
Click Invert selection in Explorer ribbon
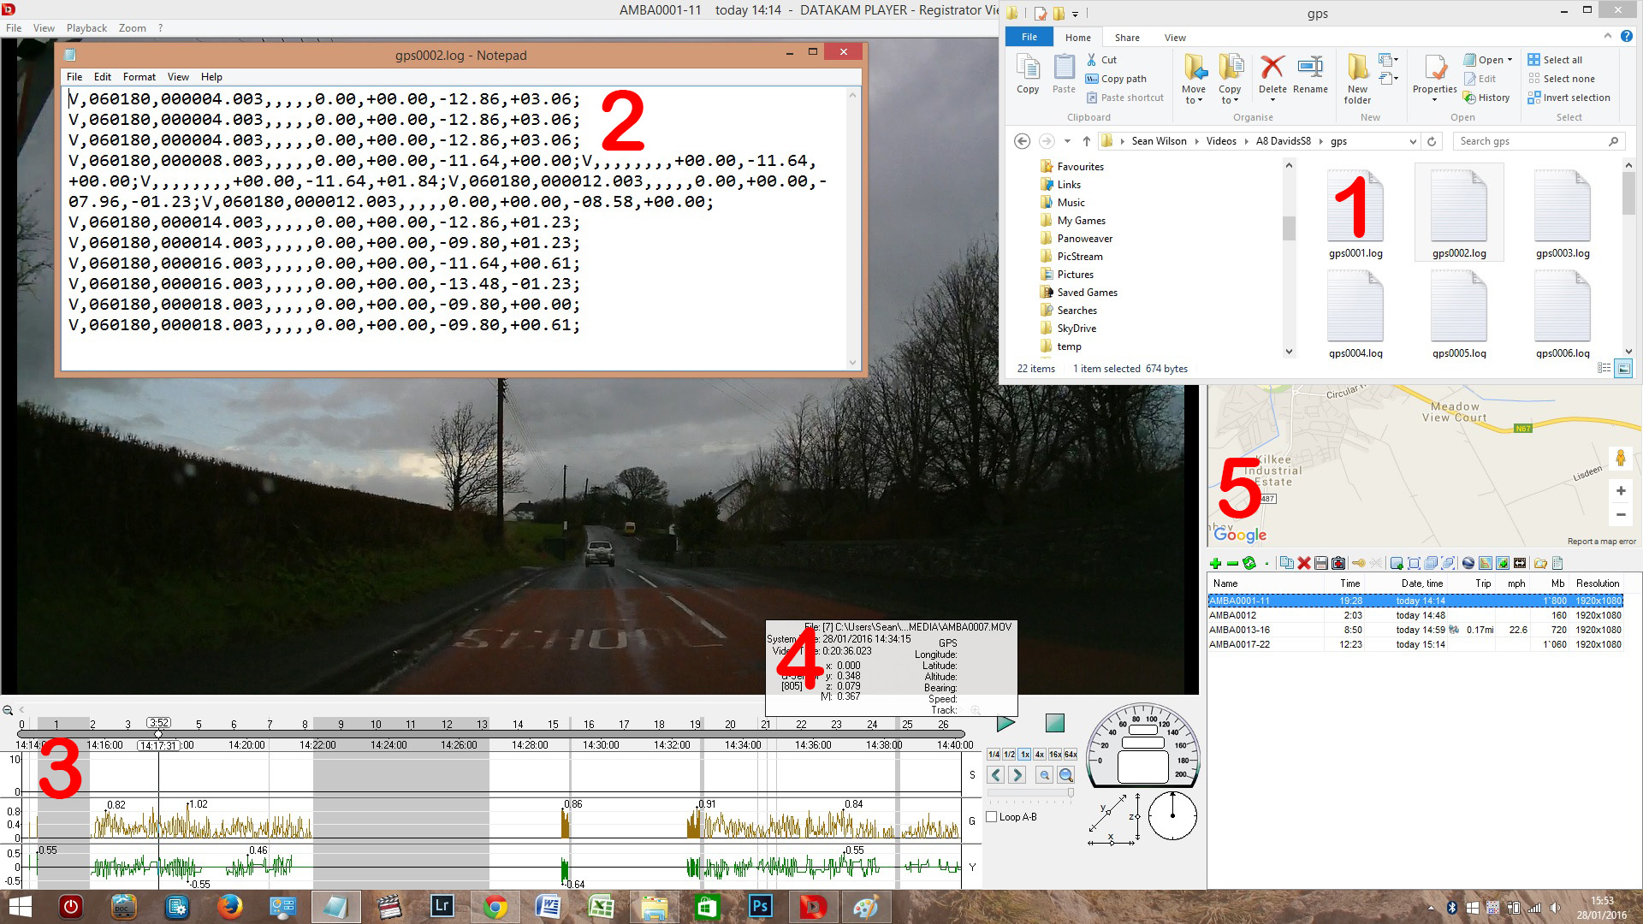[1569, 98]
